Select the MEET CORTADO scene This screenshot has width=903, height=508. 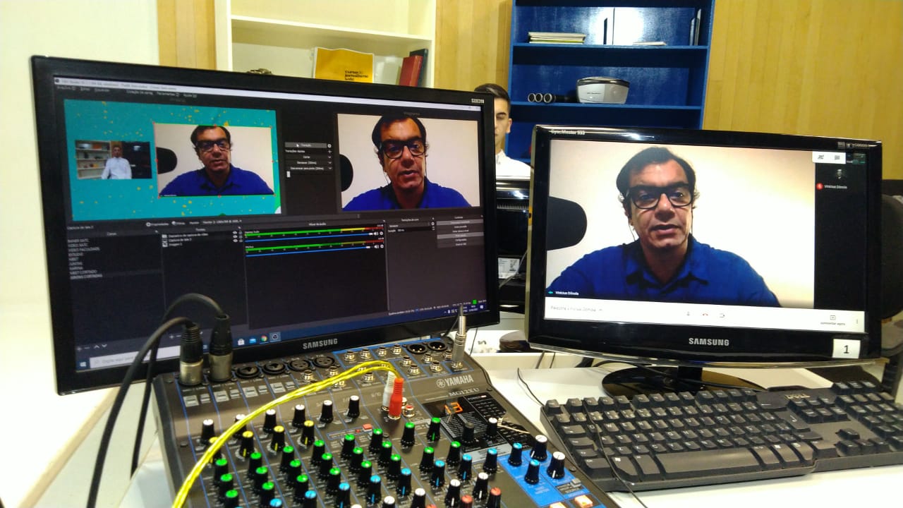83,272
